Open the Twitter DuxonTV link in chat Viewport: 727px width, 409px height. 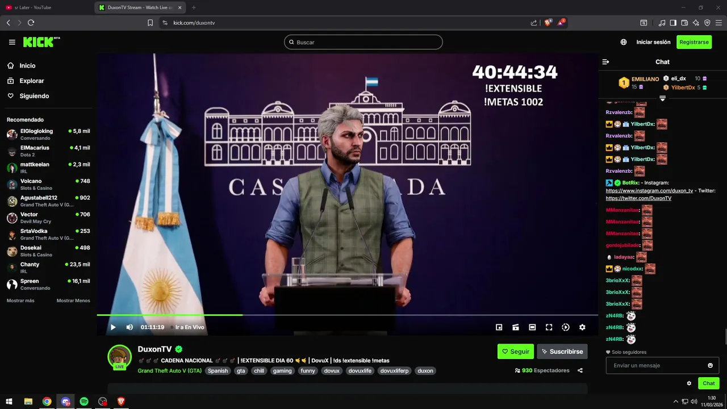638,198
